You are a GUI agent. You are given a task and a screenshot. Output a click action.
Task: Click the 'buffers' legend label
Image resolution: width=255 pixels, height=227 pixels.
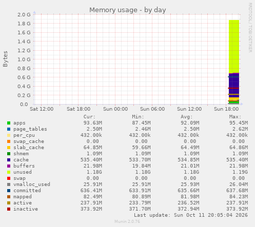(x=24, y=166)
